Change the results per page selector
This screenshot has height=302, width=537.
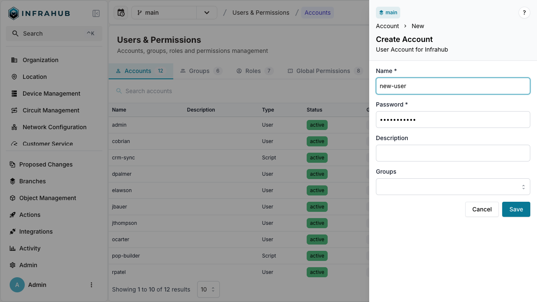click(x=208, y=289)
